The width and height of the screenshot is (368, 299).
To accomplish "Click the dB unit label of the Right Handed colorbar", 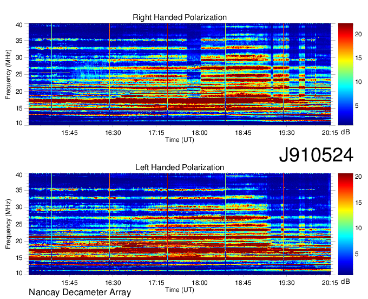I will click(345, 132).
